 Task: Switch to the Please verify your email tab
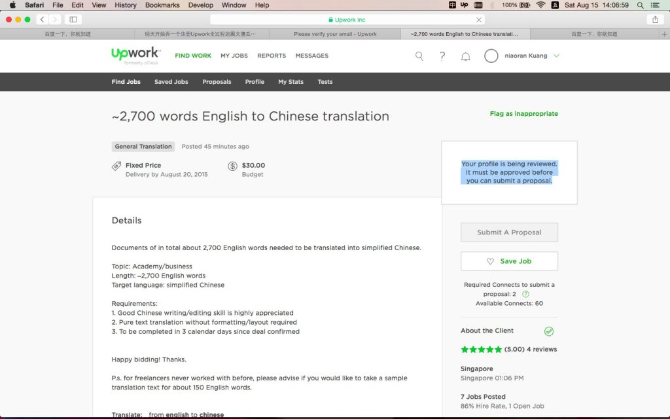pos(335,34)
